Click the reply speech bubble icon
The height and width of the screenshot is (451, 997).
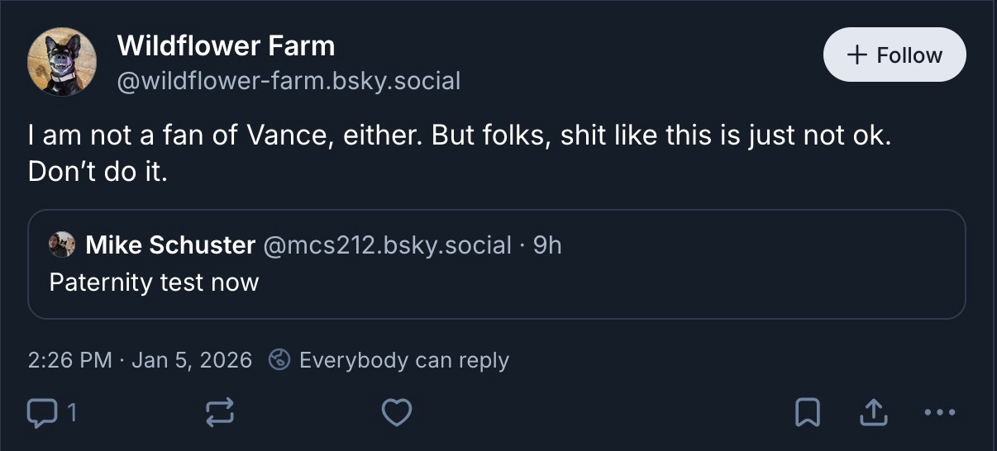click(x=40, y=412)
